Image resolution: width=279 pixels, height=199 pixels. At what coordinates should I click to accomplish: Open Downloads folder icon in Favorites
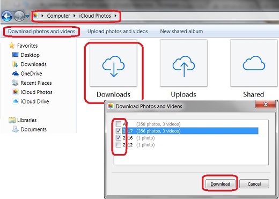coord(15,64)
